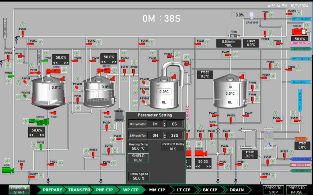Click the FS401 flow switch icon
This screenshot has width=313, height=195.
coord(213,125)
